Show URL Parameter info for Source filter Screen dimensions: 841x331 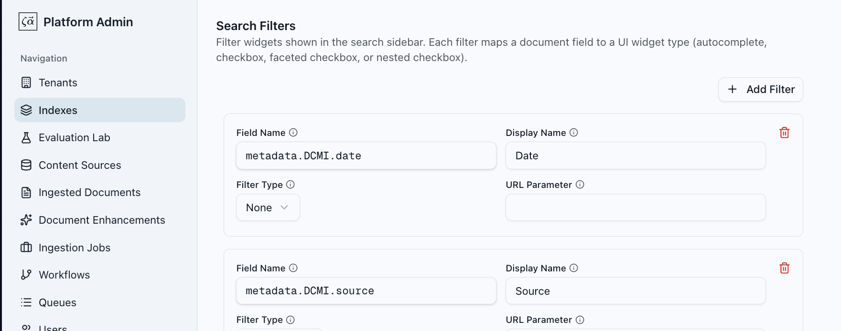click(580, 320)
